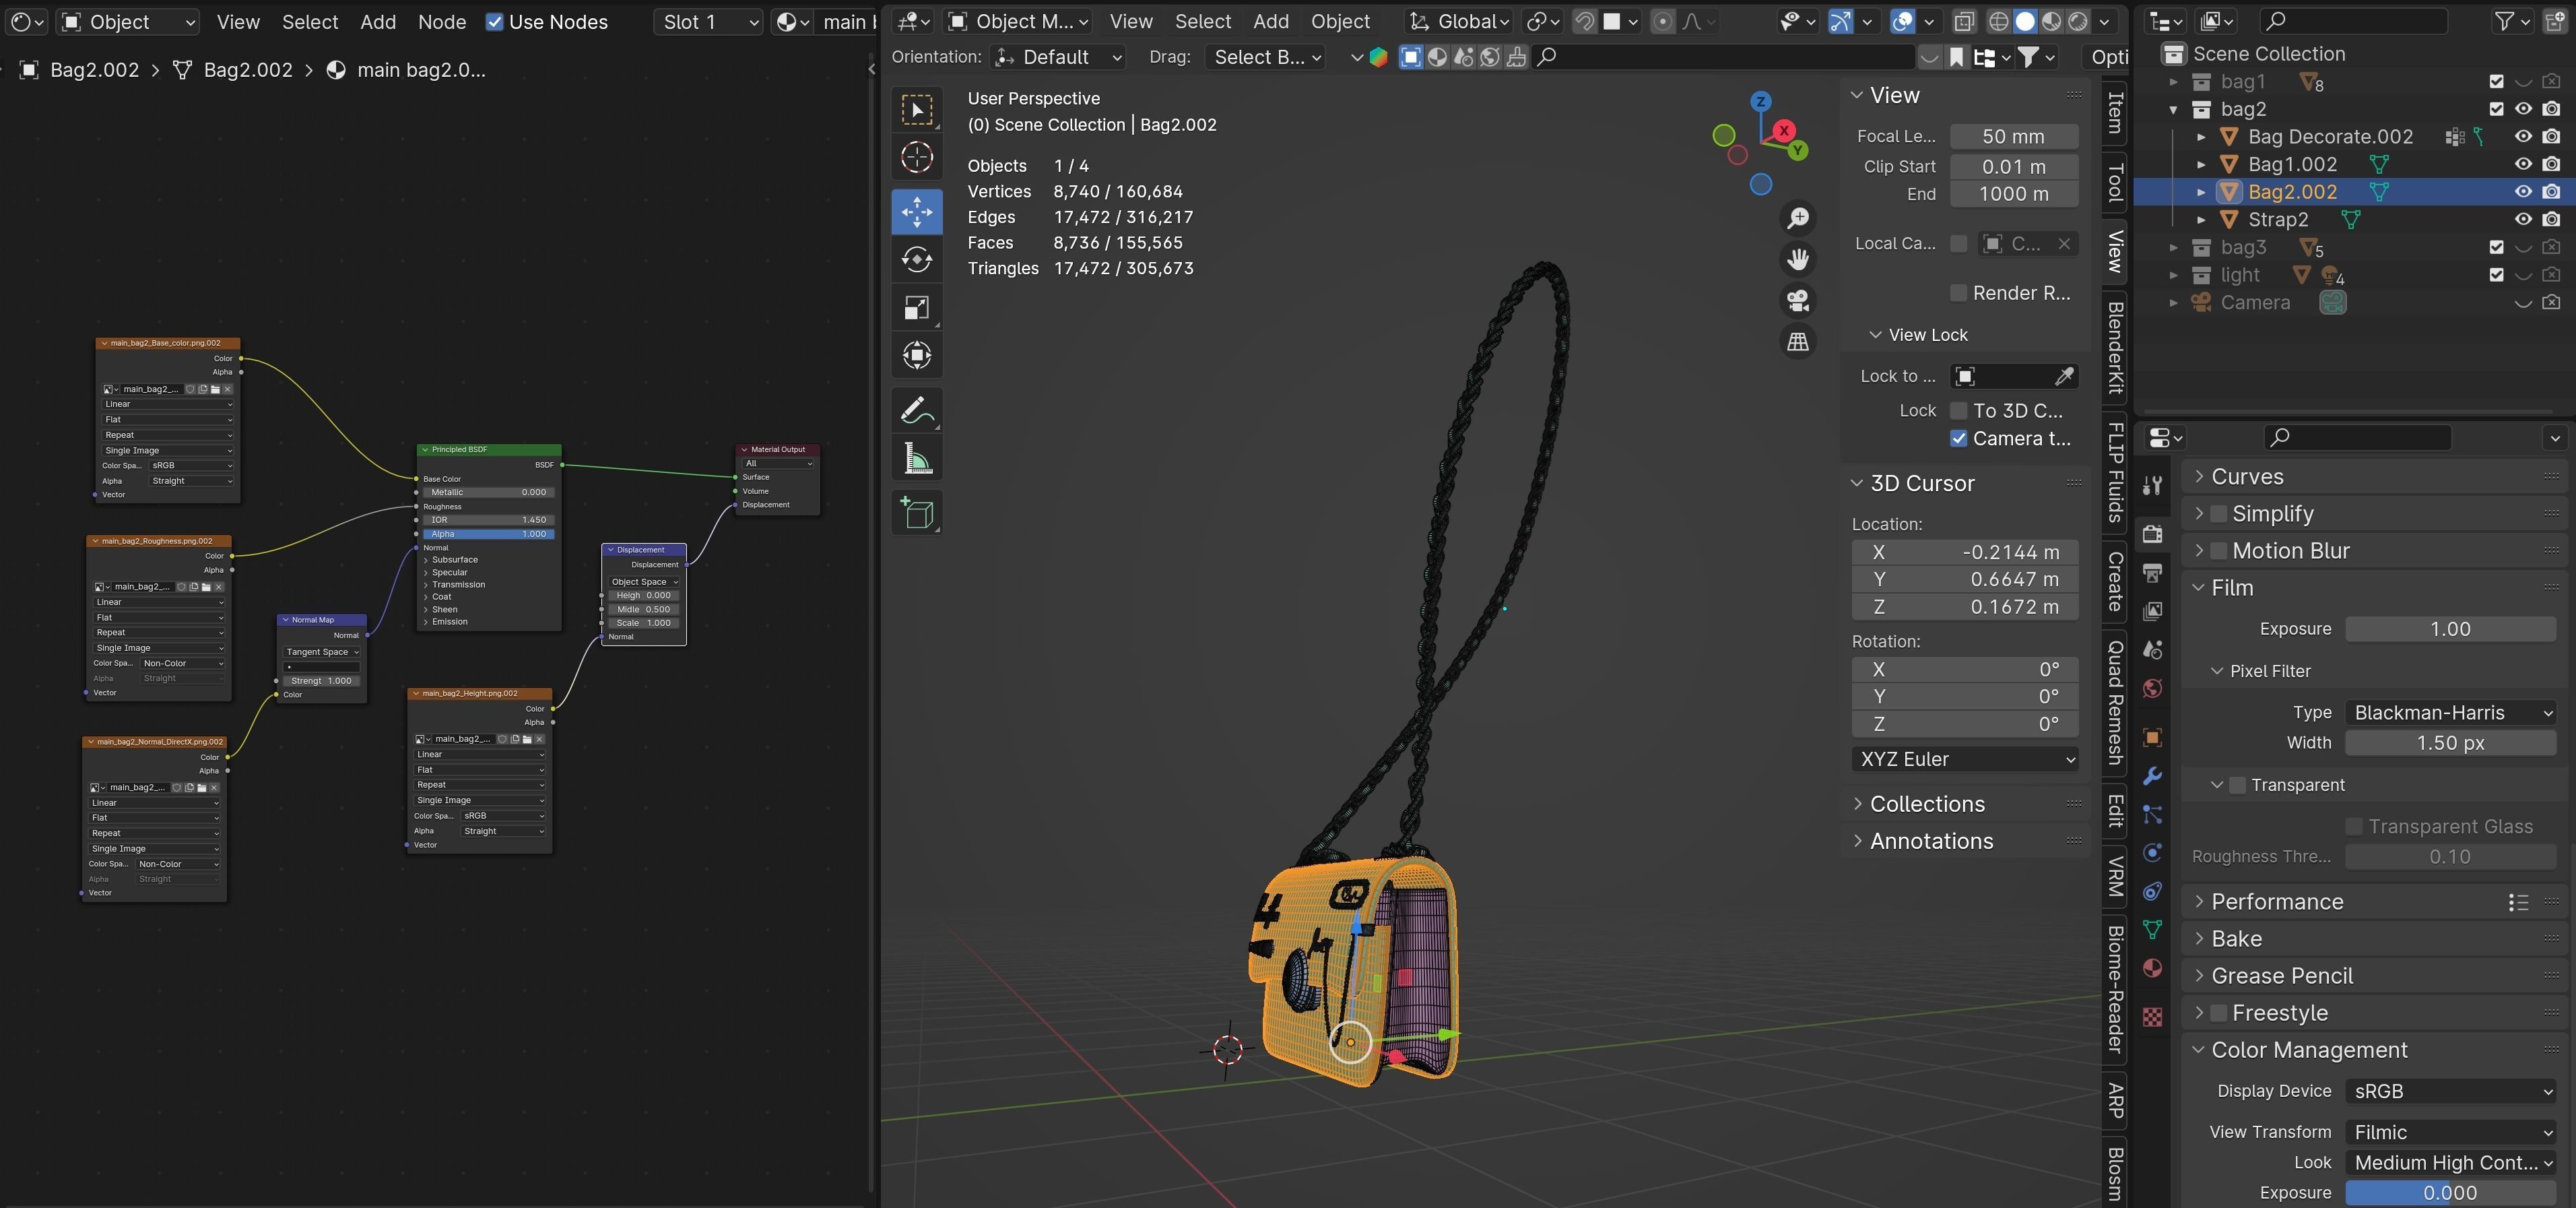This screenshot has height=1208, width=2576.
Task: Enable the Motion Blur checkbox
Action: click(2218, 551)
